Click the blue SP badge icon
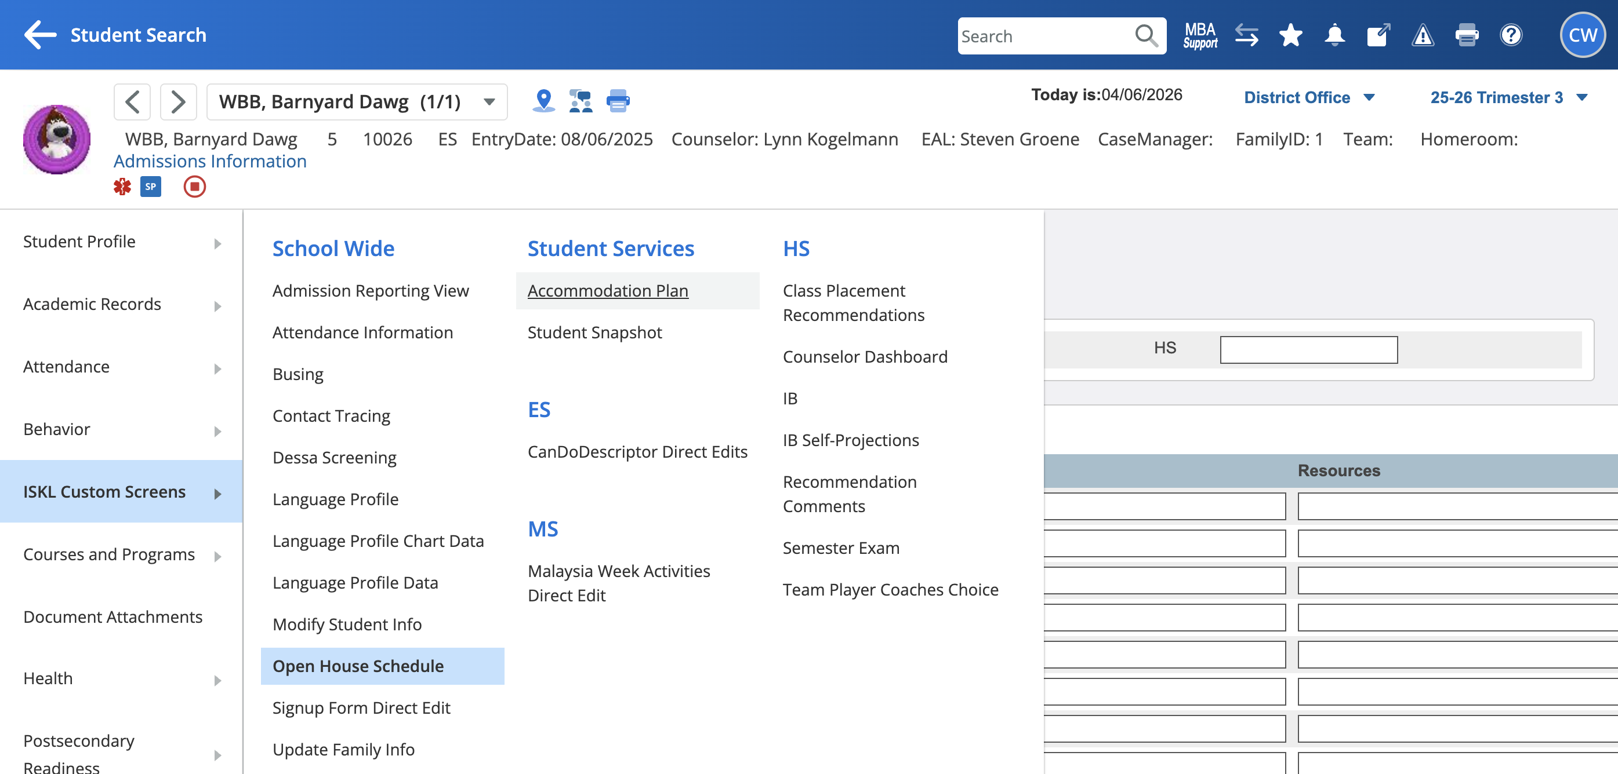The image size is (1618, 774). [x=151, y=187]
